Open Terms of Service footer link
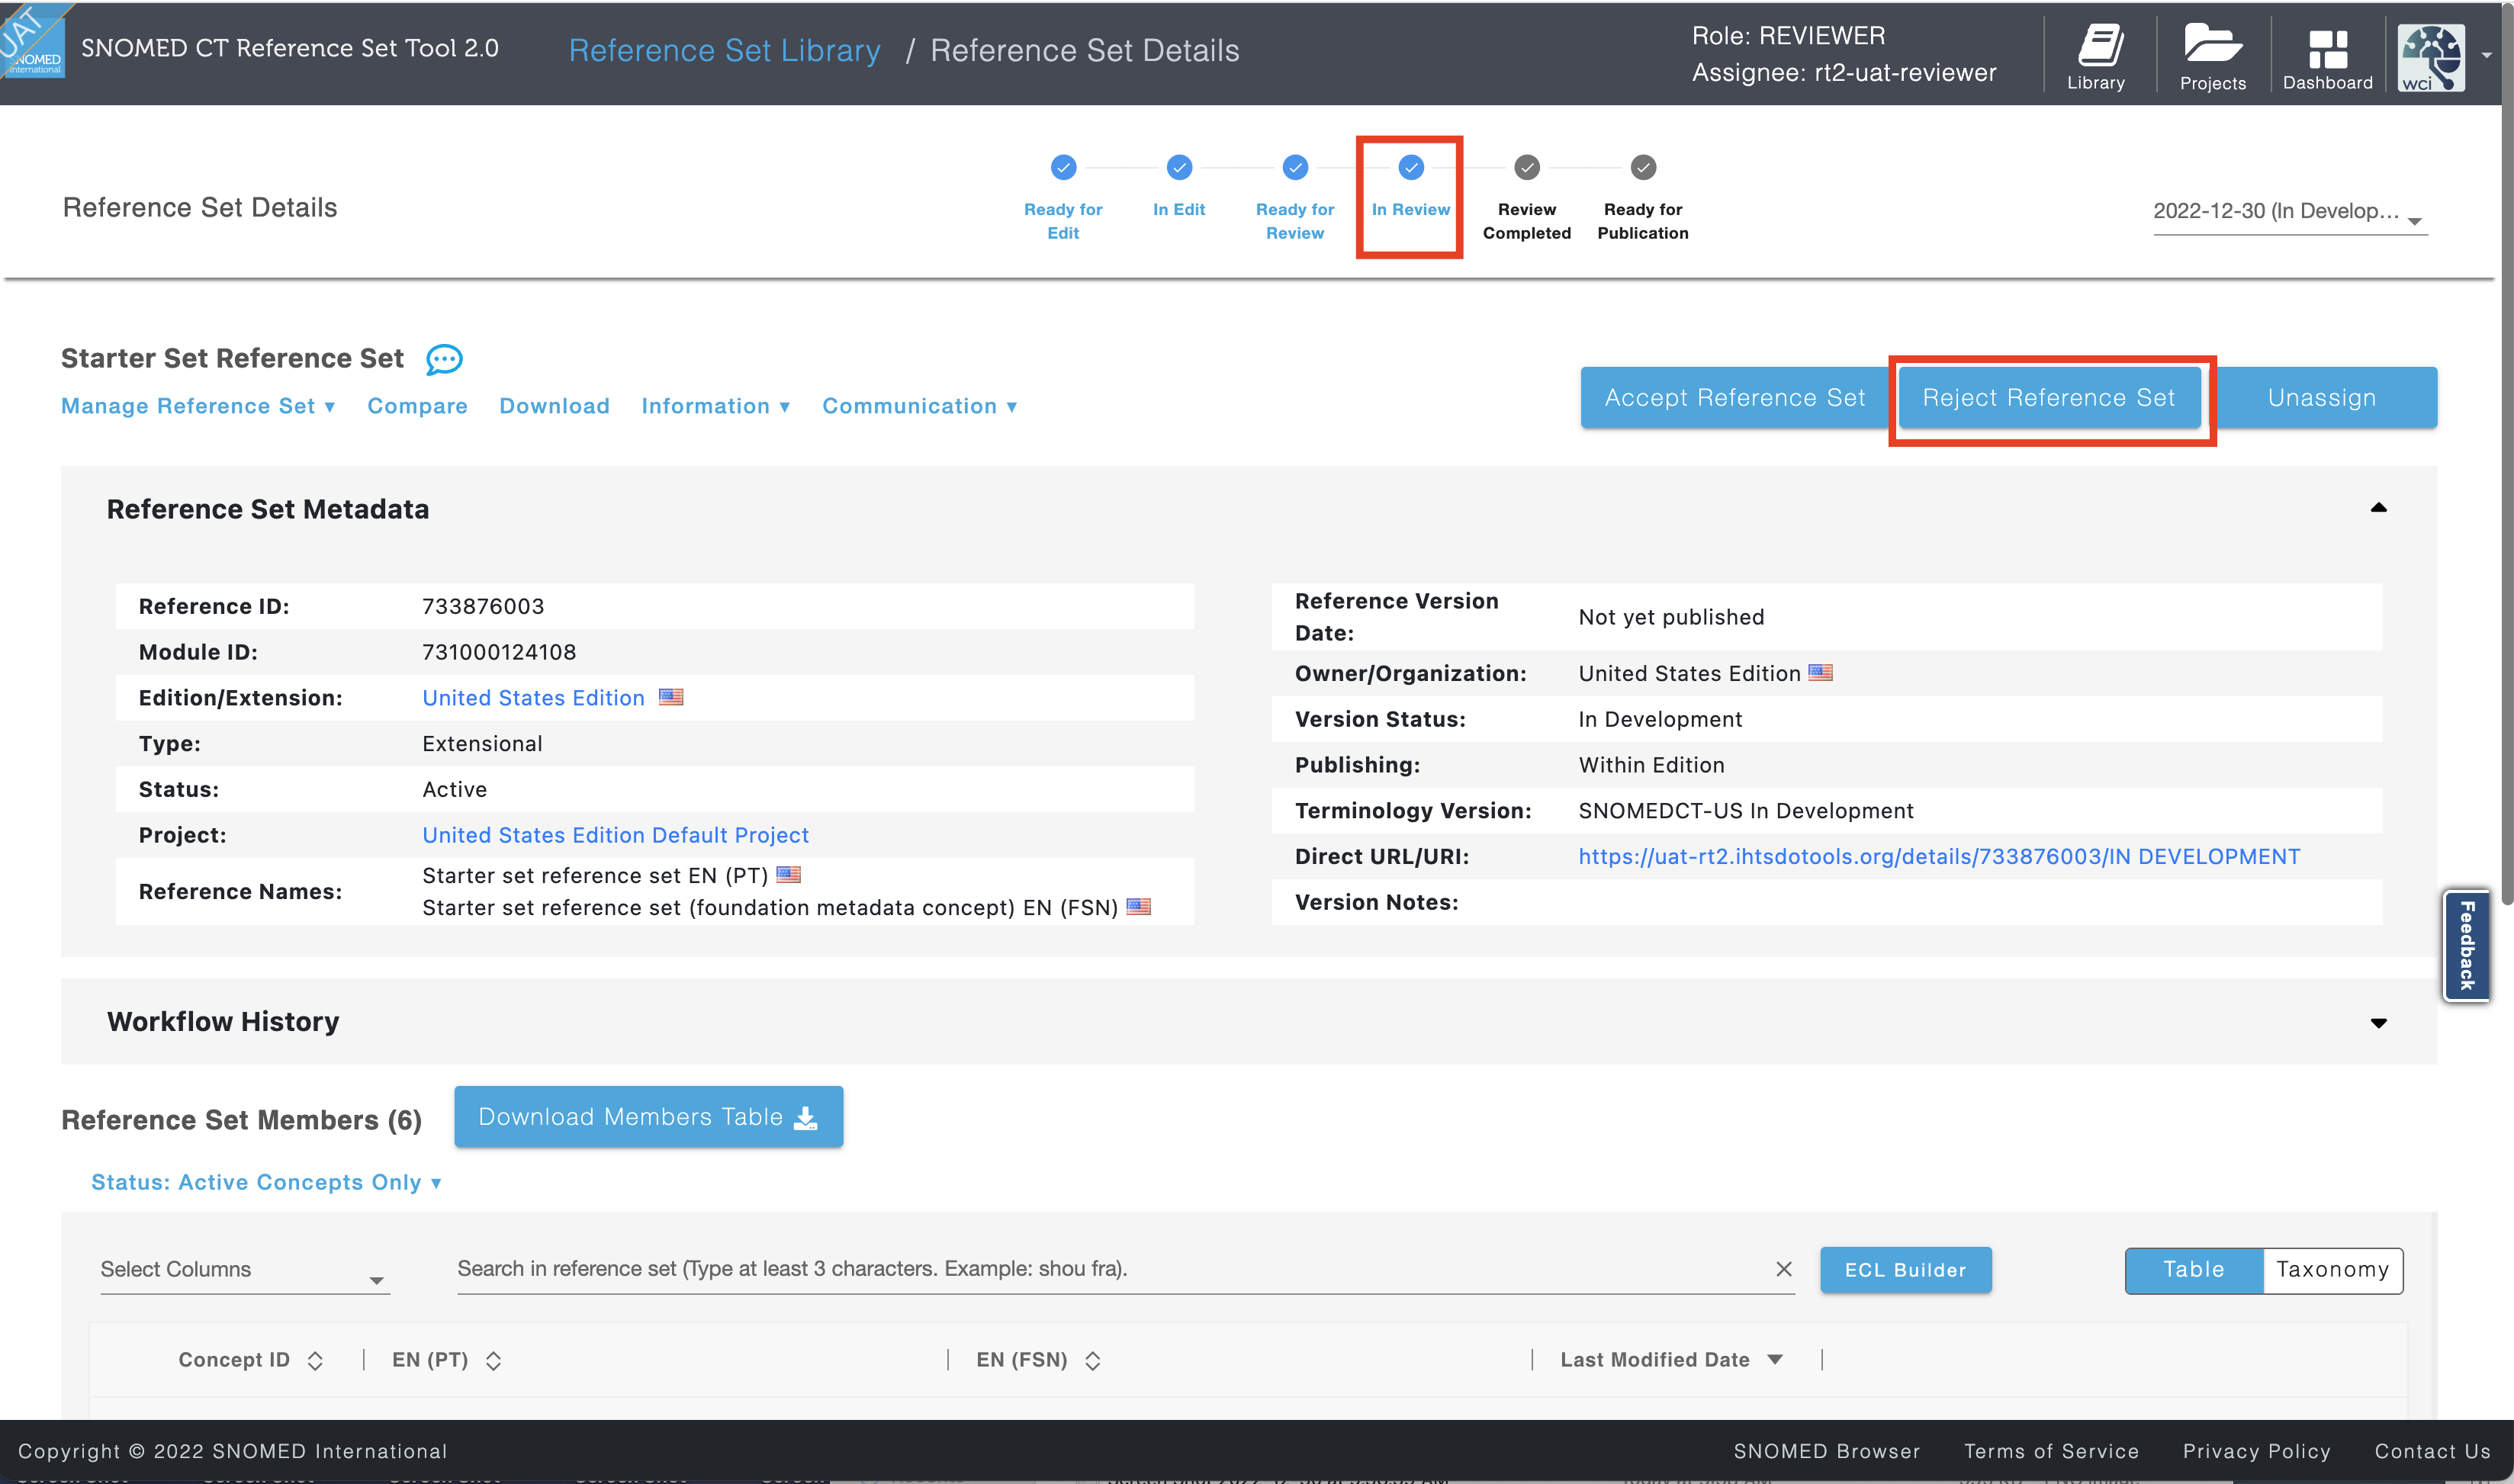Screen dimensions: 2514x1484 pos(2051,1451)
